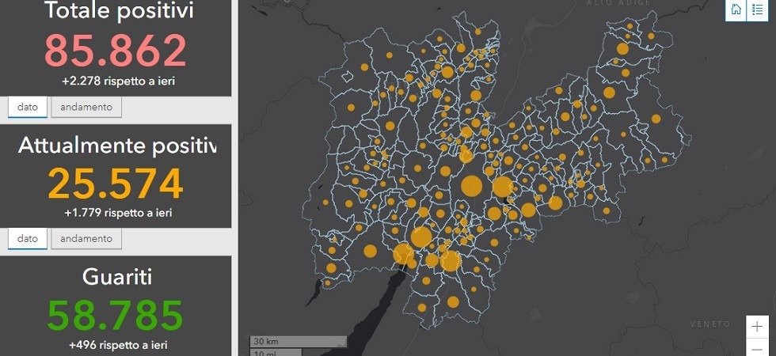Zoom in with the plus button
The image size is (776, 356).
[x=757, y=327]
